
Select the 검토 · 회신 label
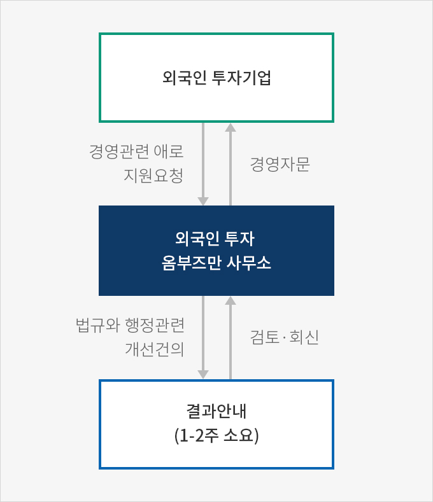284,337
